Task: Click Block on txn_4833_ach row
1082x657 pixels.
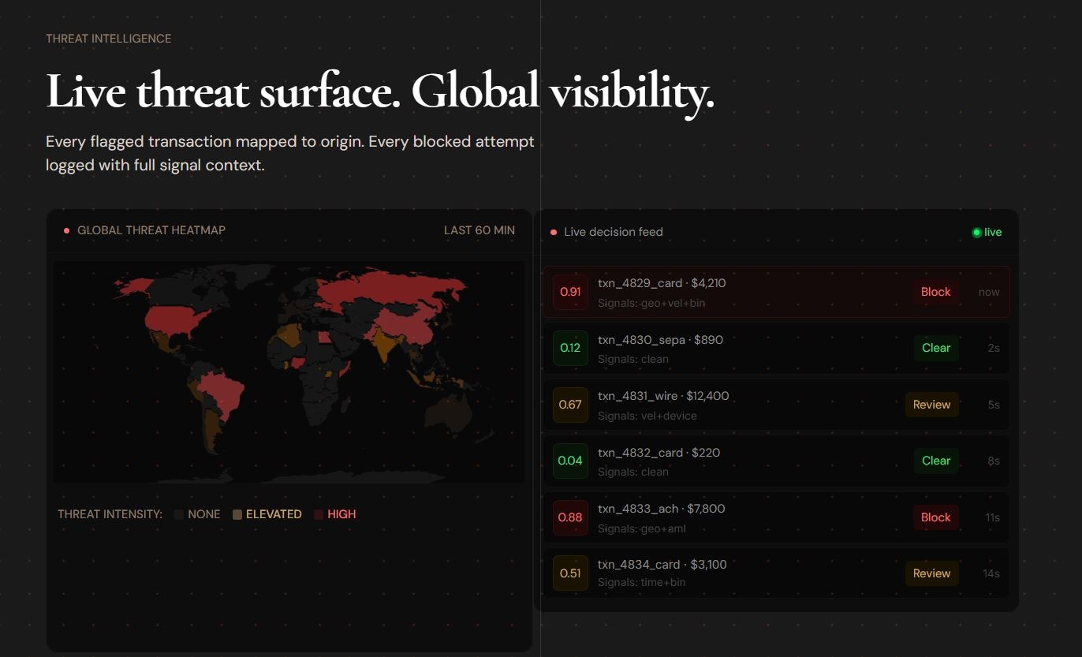Action: pyautogui.click(x=936, y=517)
